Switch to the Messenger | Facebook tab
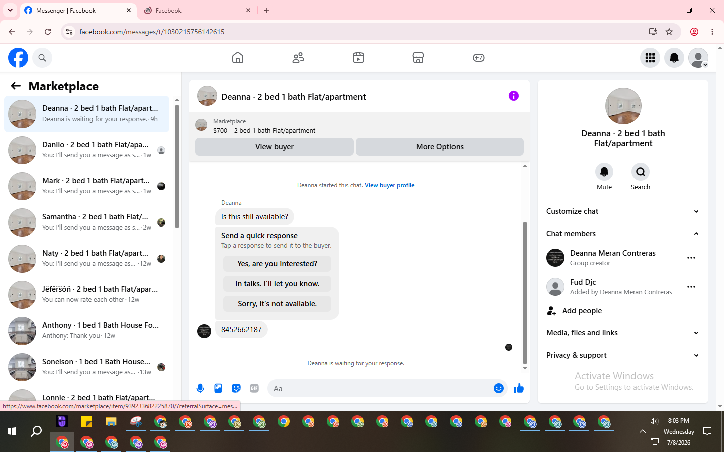This screenshot has height=452, width=724. (78, 10)
